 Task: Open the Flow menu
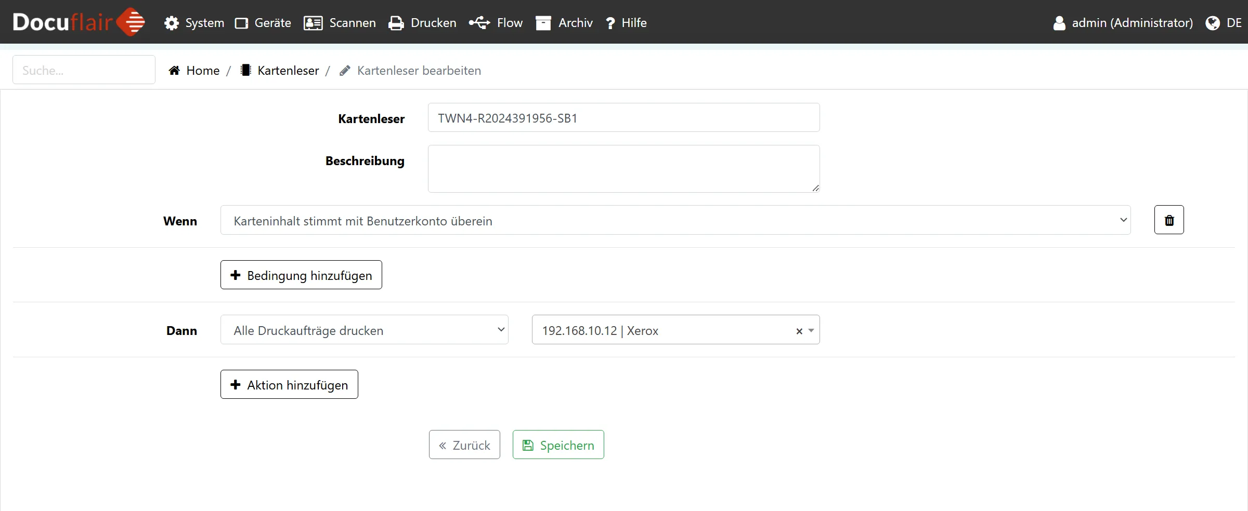[x=496, y=23]
